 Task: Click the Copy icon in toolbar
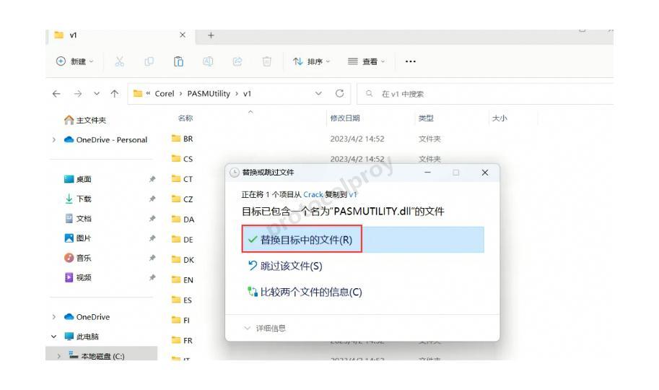149,61
